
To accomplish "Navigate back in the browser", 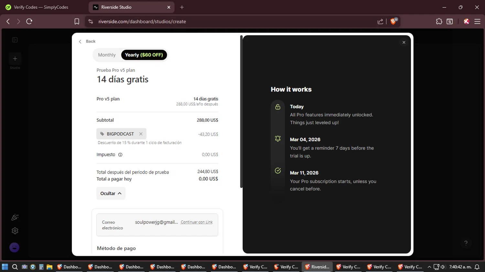I will [8, 22].
